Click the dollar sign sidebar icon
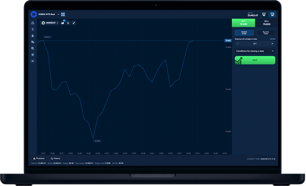Screen dimensions: 306x186 point(33,29)
